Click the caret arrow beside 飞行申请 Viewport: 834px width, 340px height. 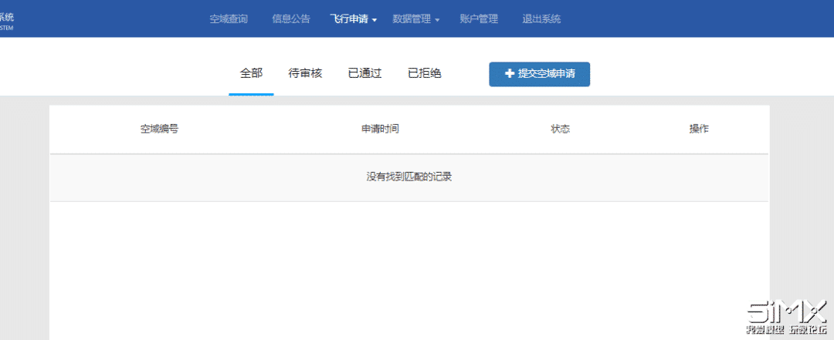(375, 20)
